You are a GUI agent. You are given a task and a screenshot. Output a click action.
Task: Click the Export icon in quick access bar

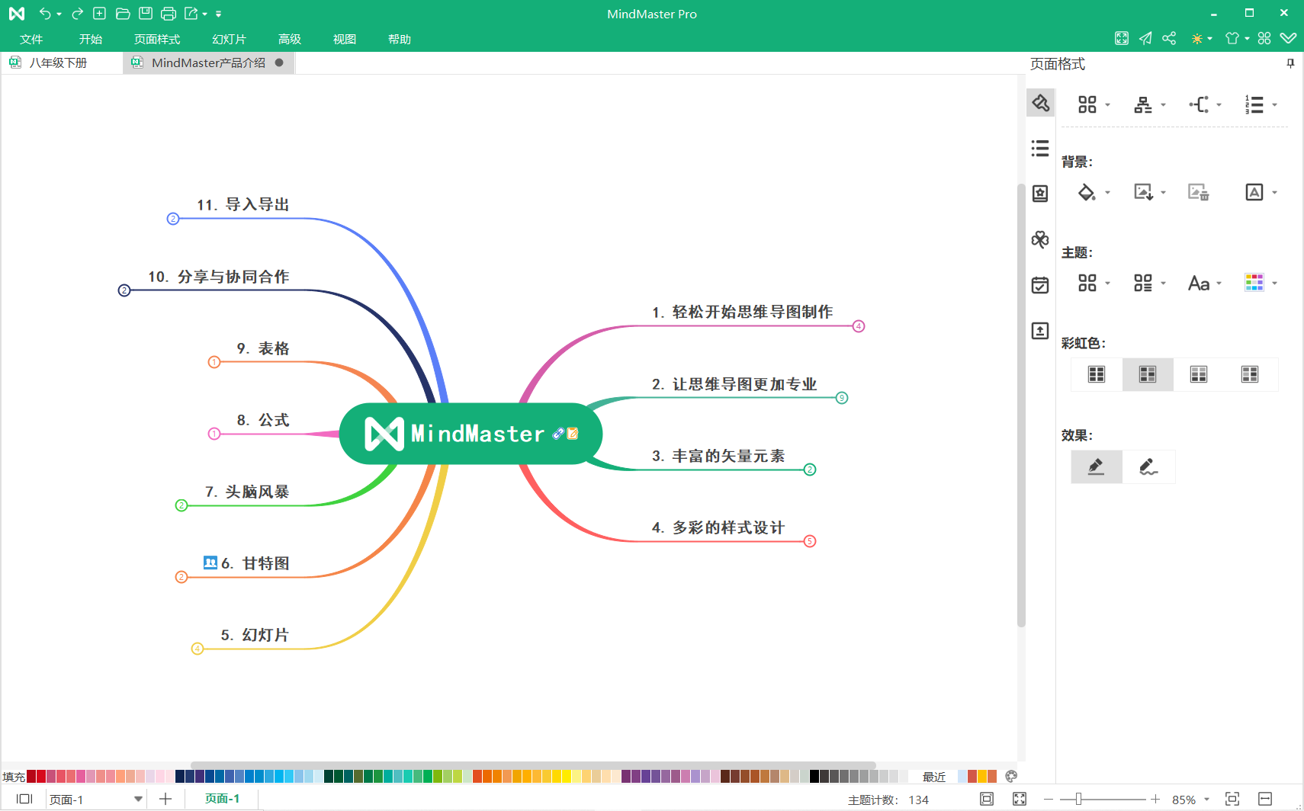point(191,14)
